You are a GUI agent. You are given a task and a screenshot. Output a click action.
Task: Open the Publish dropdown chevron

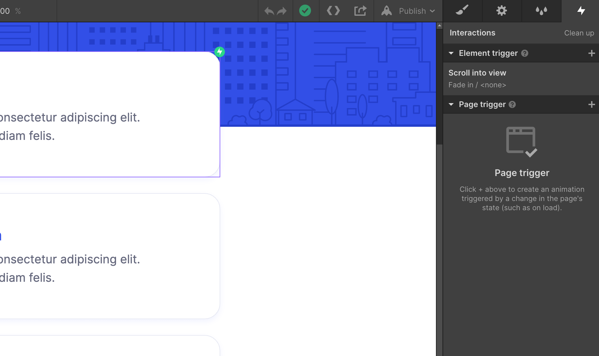click(432, 11)
